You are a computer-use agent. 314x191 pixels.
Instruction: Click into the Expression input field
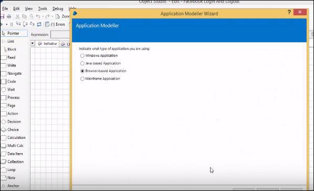(60, 35)
